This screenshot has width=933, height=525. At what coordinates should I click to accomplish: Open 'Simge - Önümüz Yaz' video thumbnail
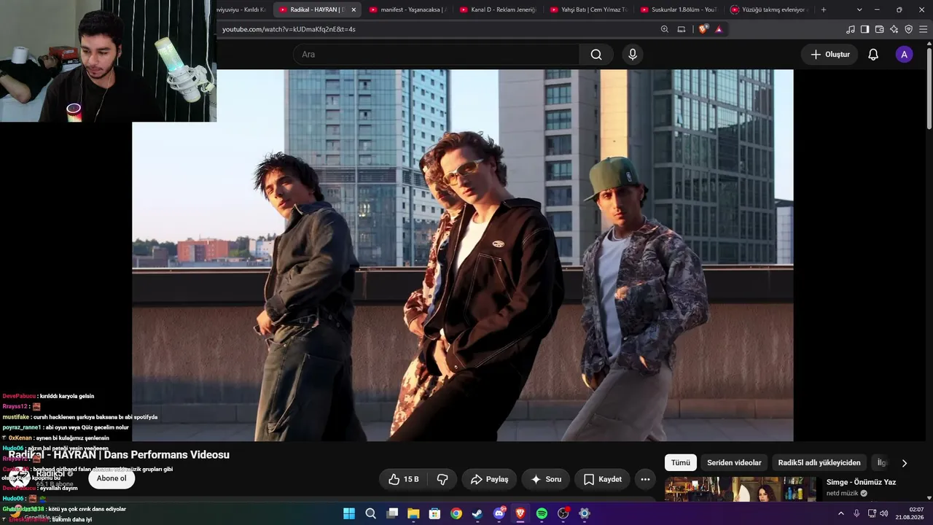742,489
